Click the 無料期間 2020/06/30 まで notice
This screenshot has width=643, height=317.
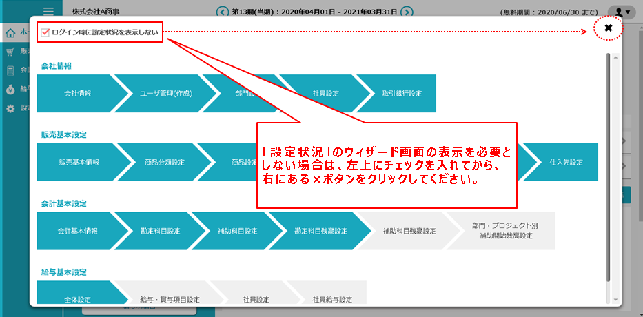coord(549,12)
